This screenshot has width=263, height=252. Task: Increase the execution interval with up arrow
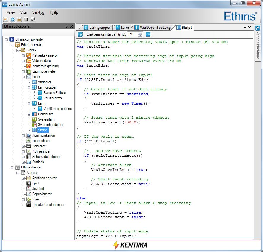[x=140, y=33]
